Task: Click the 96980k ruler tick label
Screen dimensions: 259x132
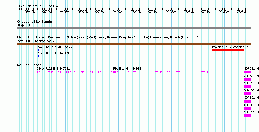Action: tap(100, 12)
